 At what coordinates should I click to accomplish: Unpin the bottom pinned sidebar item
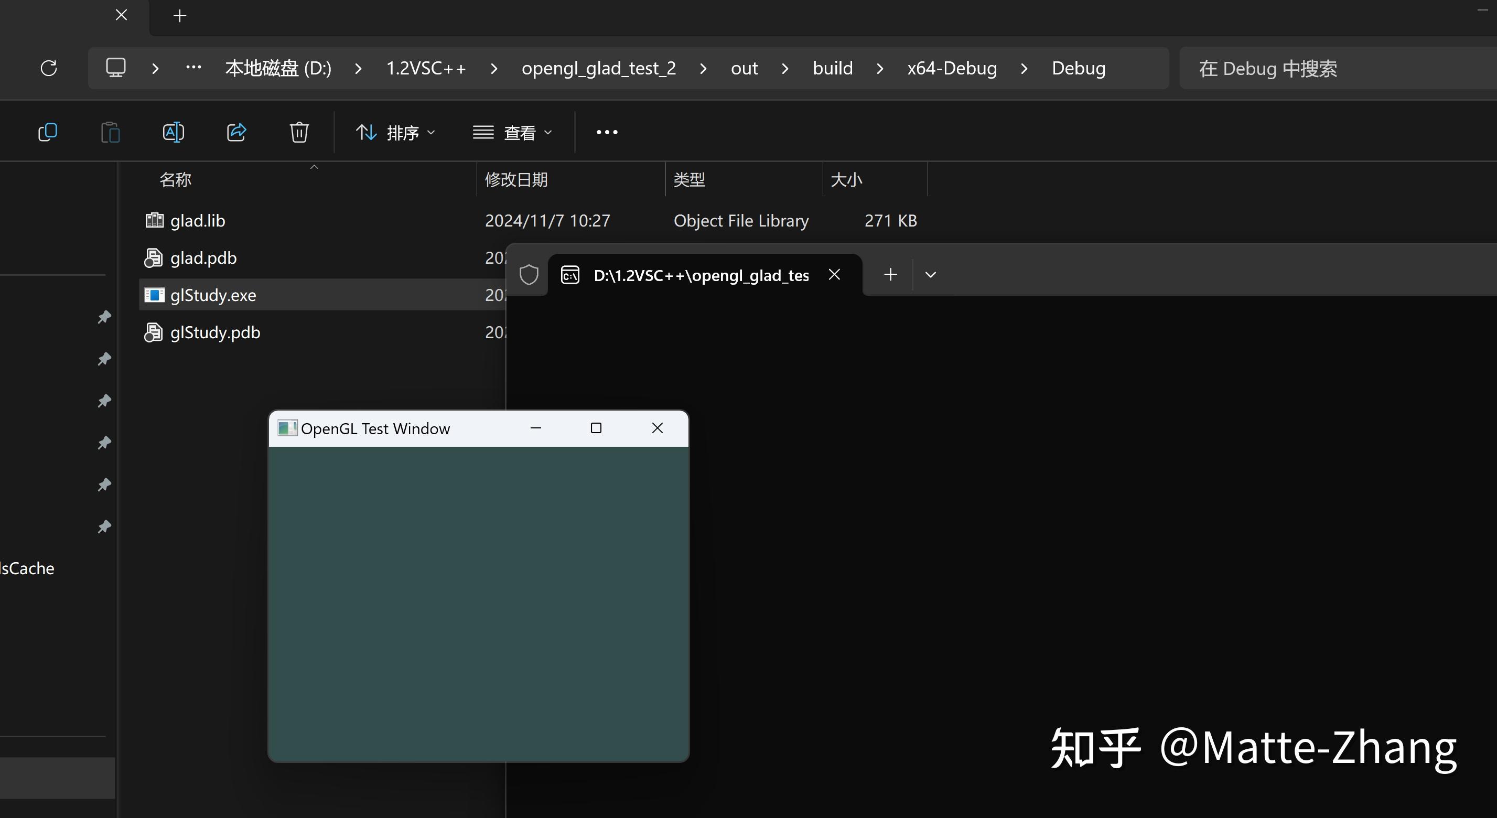104,527
